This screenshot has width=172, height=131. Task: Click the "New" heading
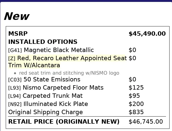point(16,16)
